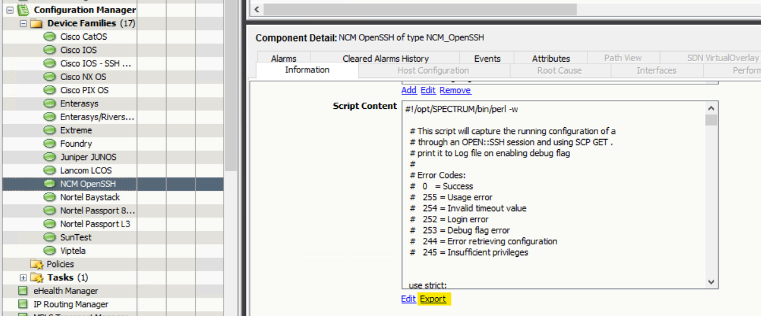Click the highlighted Export link
Screen dimensions: 761x316
433,299
